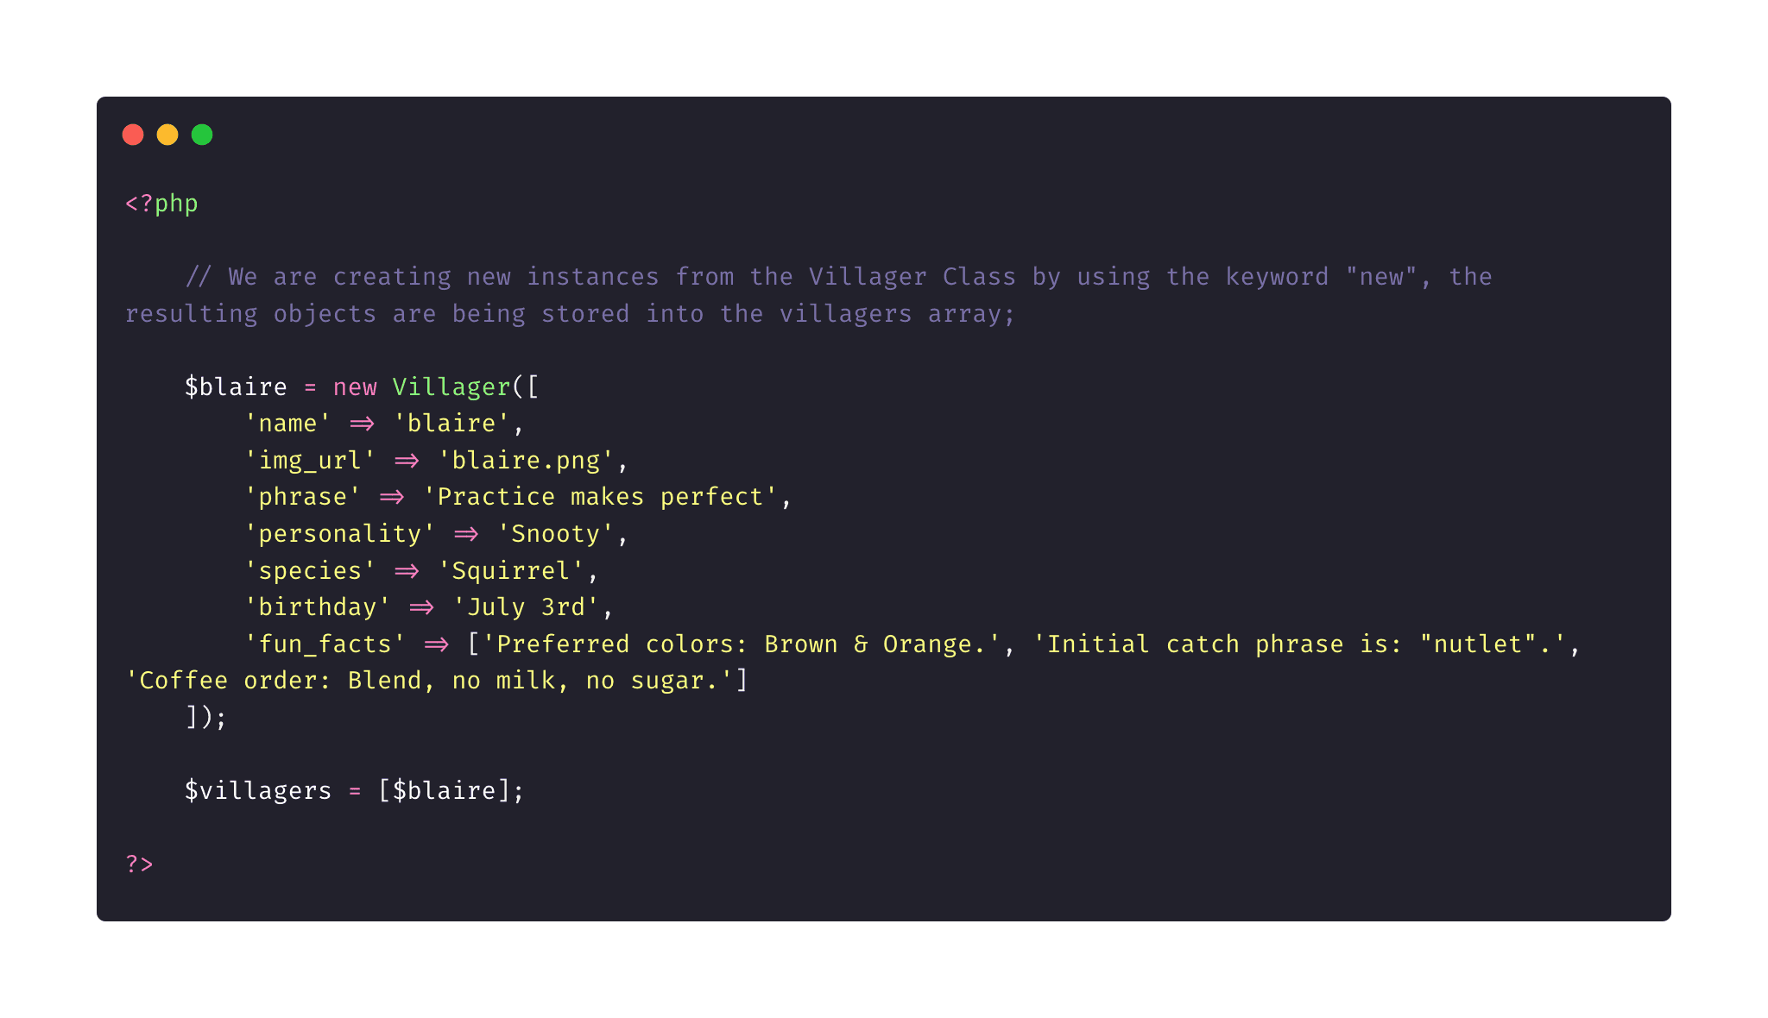
Task: Click the 'Snooty' personality value
Action: [556, 534]
